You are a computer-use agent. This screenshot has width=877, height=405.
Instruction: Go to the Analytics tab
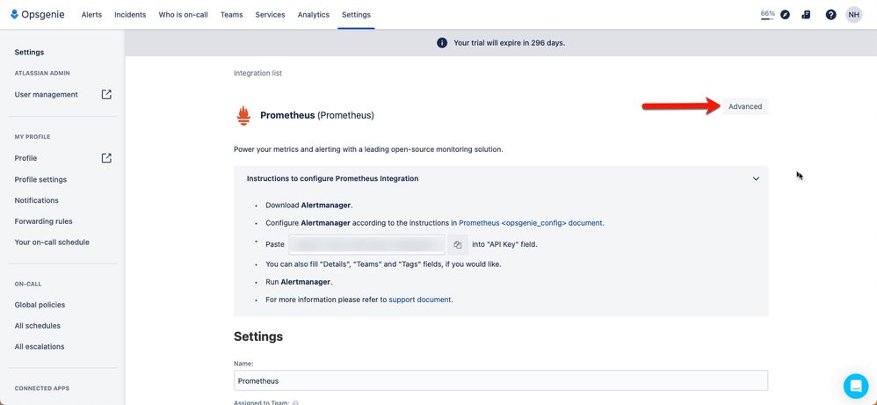[x=313, y=15]
